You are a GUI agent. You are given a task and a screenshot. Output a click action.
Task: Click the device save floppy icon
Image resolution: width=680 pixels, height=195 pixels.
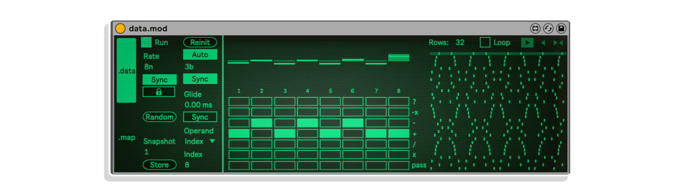click(x=561, y=29)
